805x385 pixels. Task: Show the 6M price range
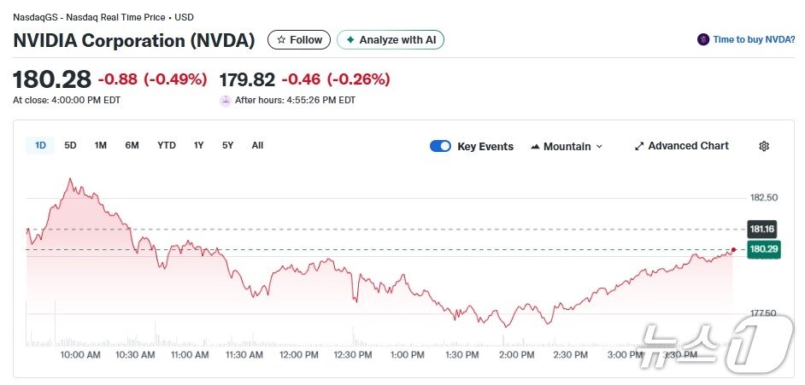(132, 145)
